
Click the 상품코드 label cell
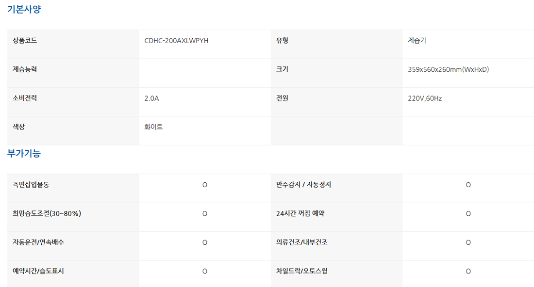click(x=25, y=41)
